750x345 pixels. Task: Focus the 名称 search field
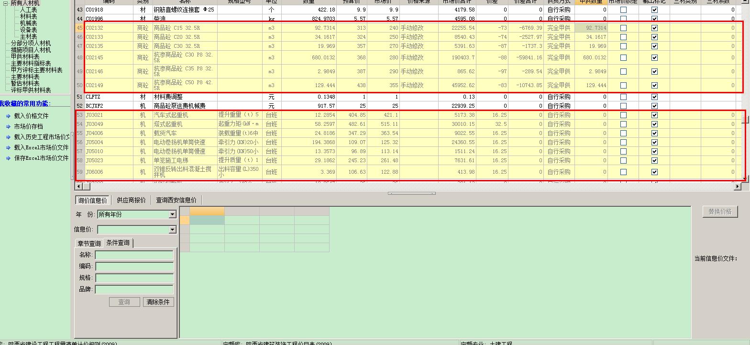[x=134, y=255]
